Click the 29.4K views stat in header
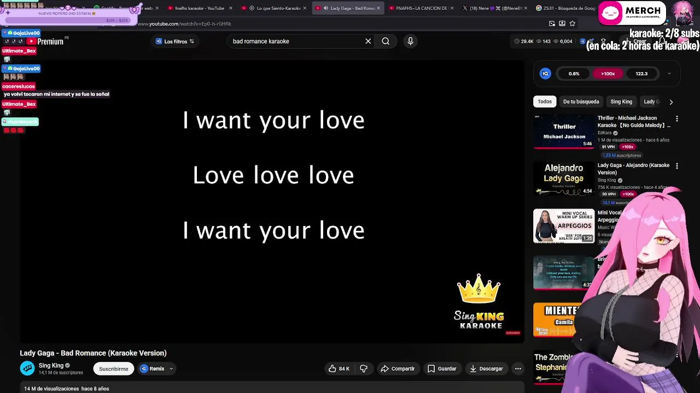Viewport: 700px width, 393px height. tap(524, 41)
